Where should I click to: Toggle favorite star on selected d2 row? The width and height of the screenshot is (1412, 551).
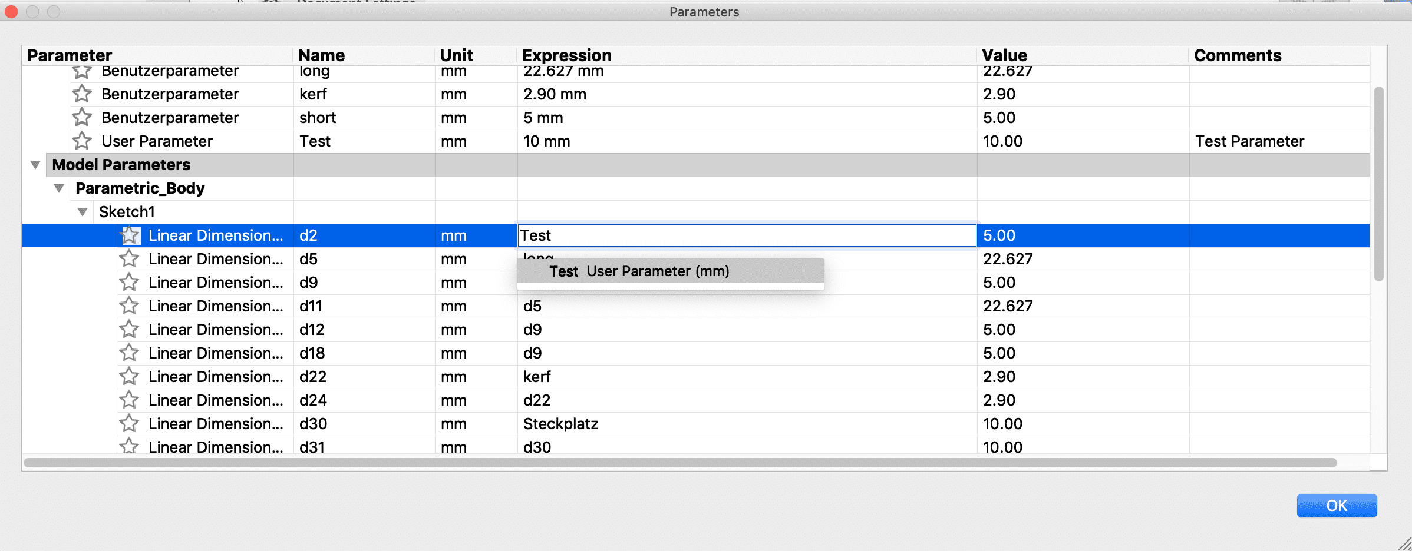pyautogui.click(x=130, y=235)
